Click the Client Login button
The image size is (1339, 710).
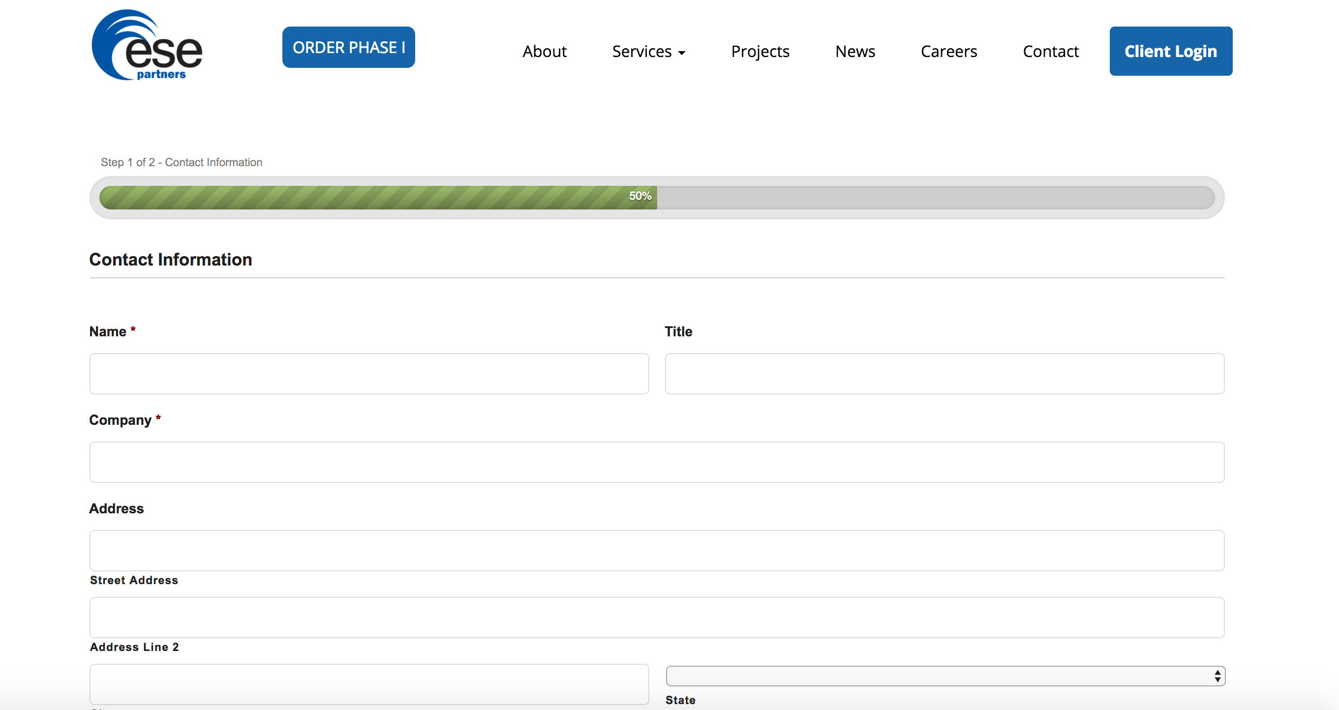click(1171, 52)
